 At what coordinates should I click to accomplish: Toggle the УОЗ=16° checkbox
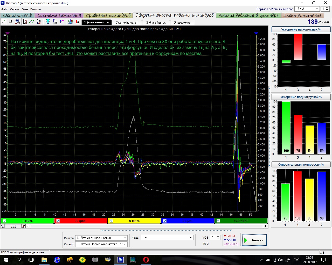(218, 221)
